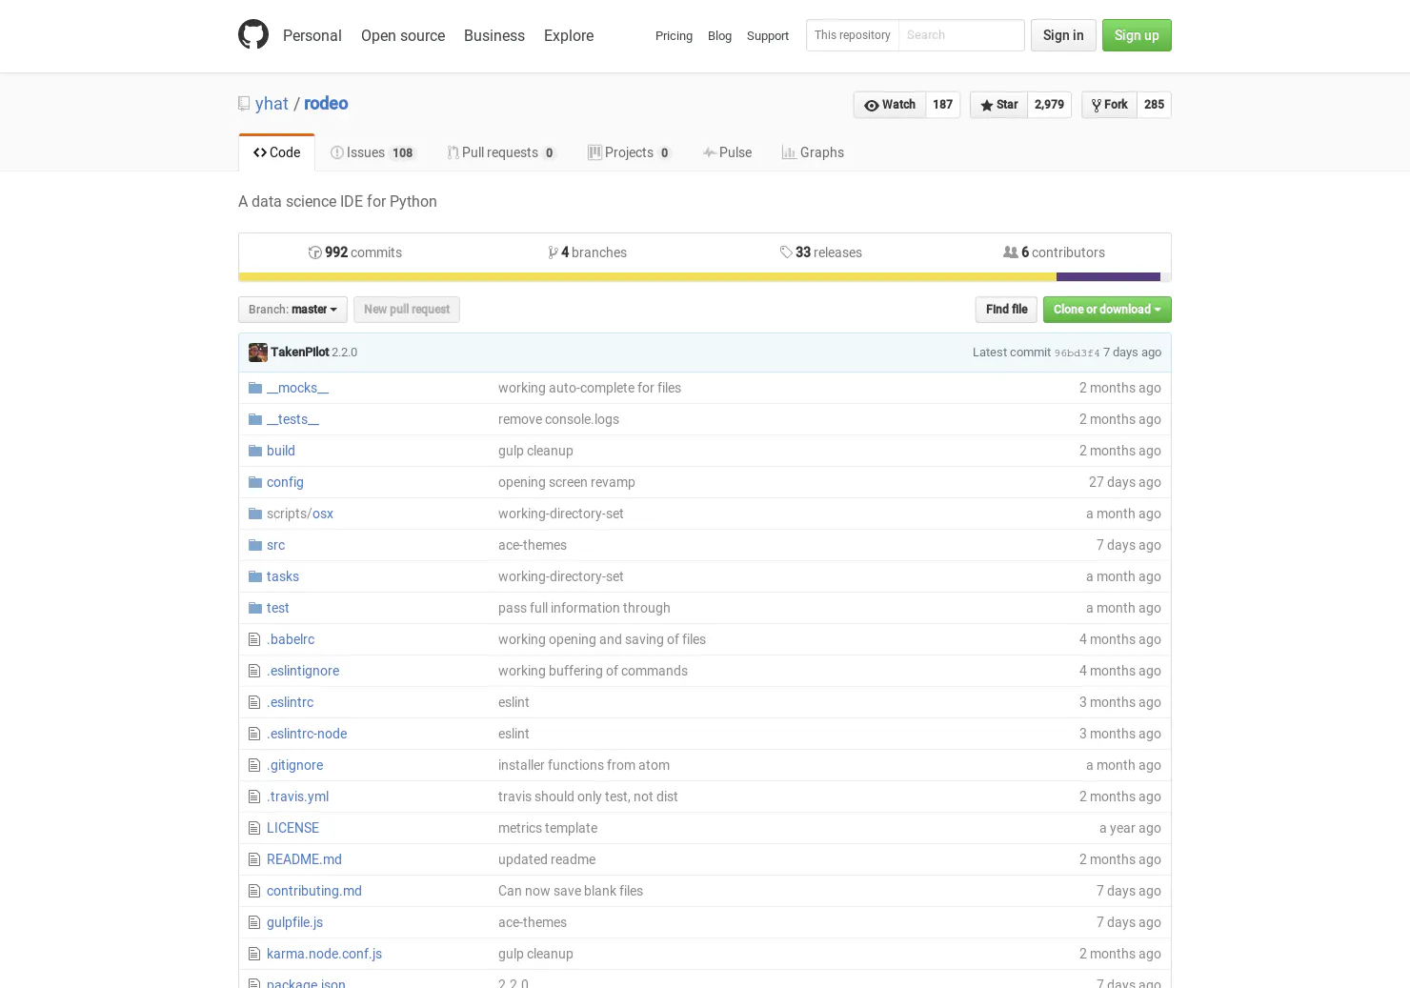1410x988 pixels.
Task: Open the Pricing link
Action: tap(674, 36)
